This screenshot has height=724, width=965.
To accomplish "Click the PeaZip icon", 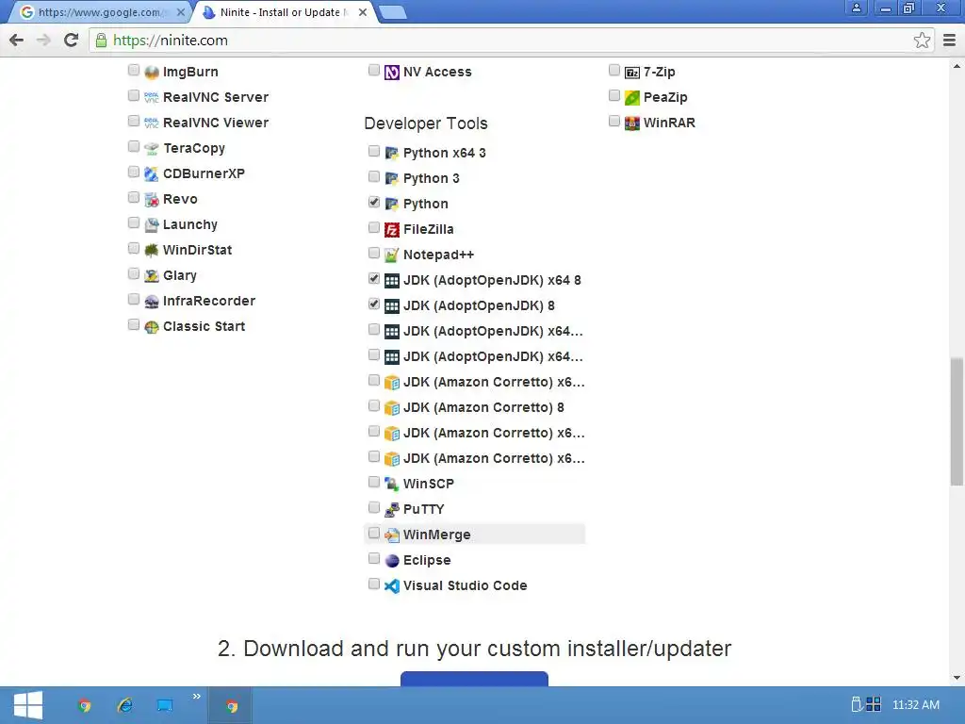I will click(x=632, y=98).
